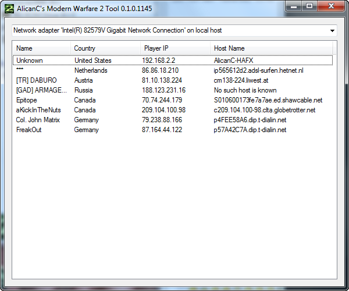
Task: Click host name cm138-224.liwest.at
Action: (x=246, y=80)
